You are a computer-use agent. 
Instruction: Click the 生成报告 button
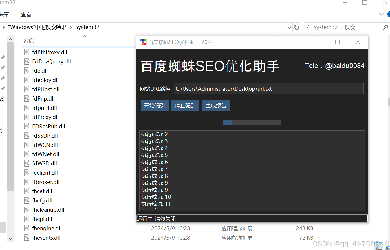(x=216, y=105)
